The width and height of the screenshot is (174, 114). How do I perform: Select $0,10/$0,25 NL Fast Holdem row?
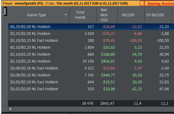[91, 40]
